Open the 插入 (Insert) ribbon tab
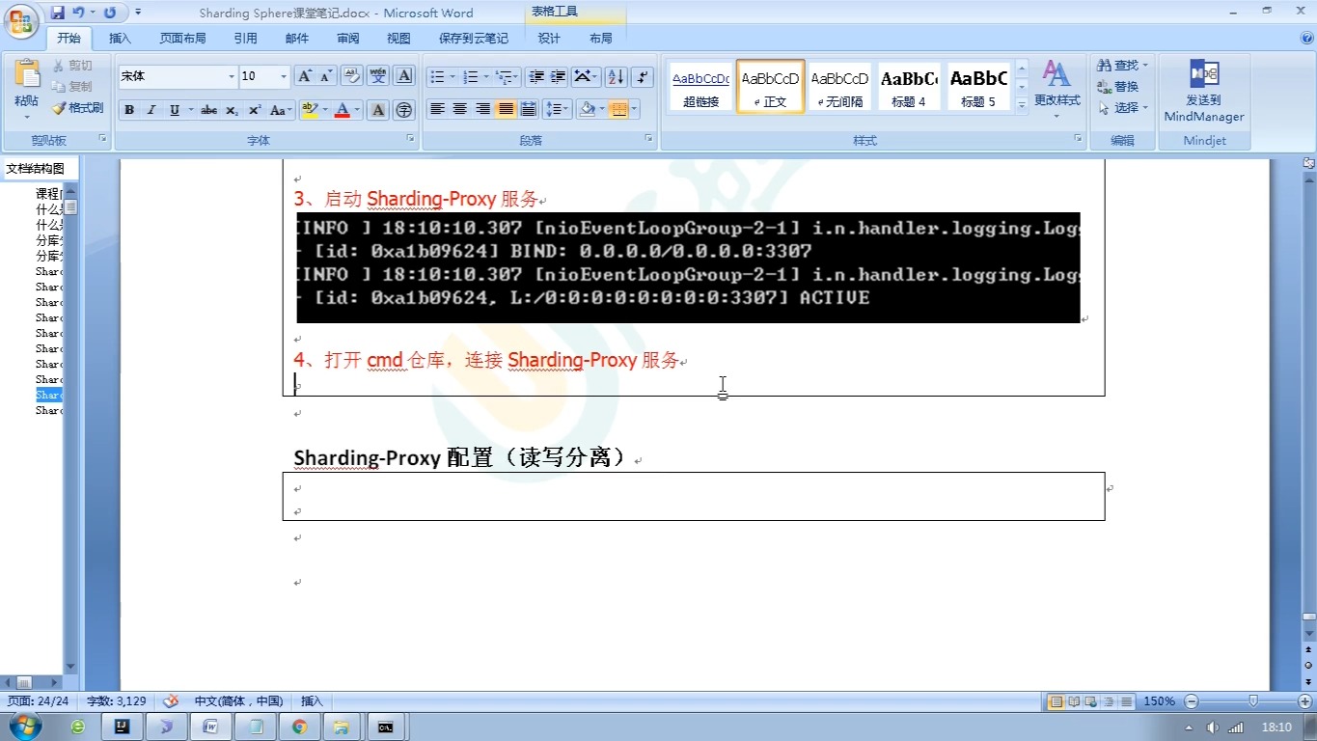This screenshot has width=1317, height=741. click(120, 39)
